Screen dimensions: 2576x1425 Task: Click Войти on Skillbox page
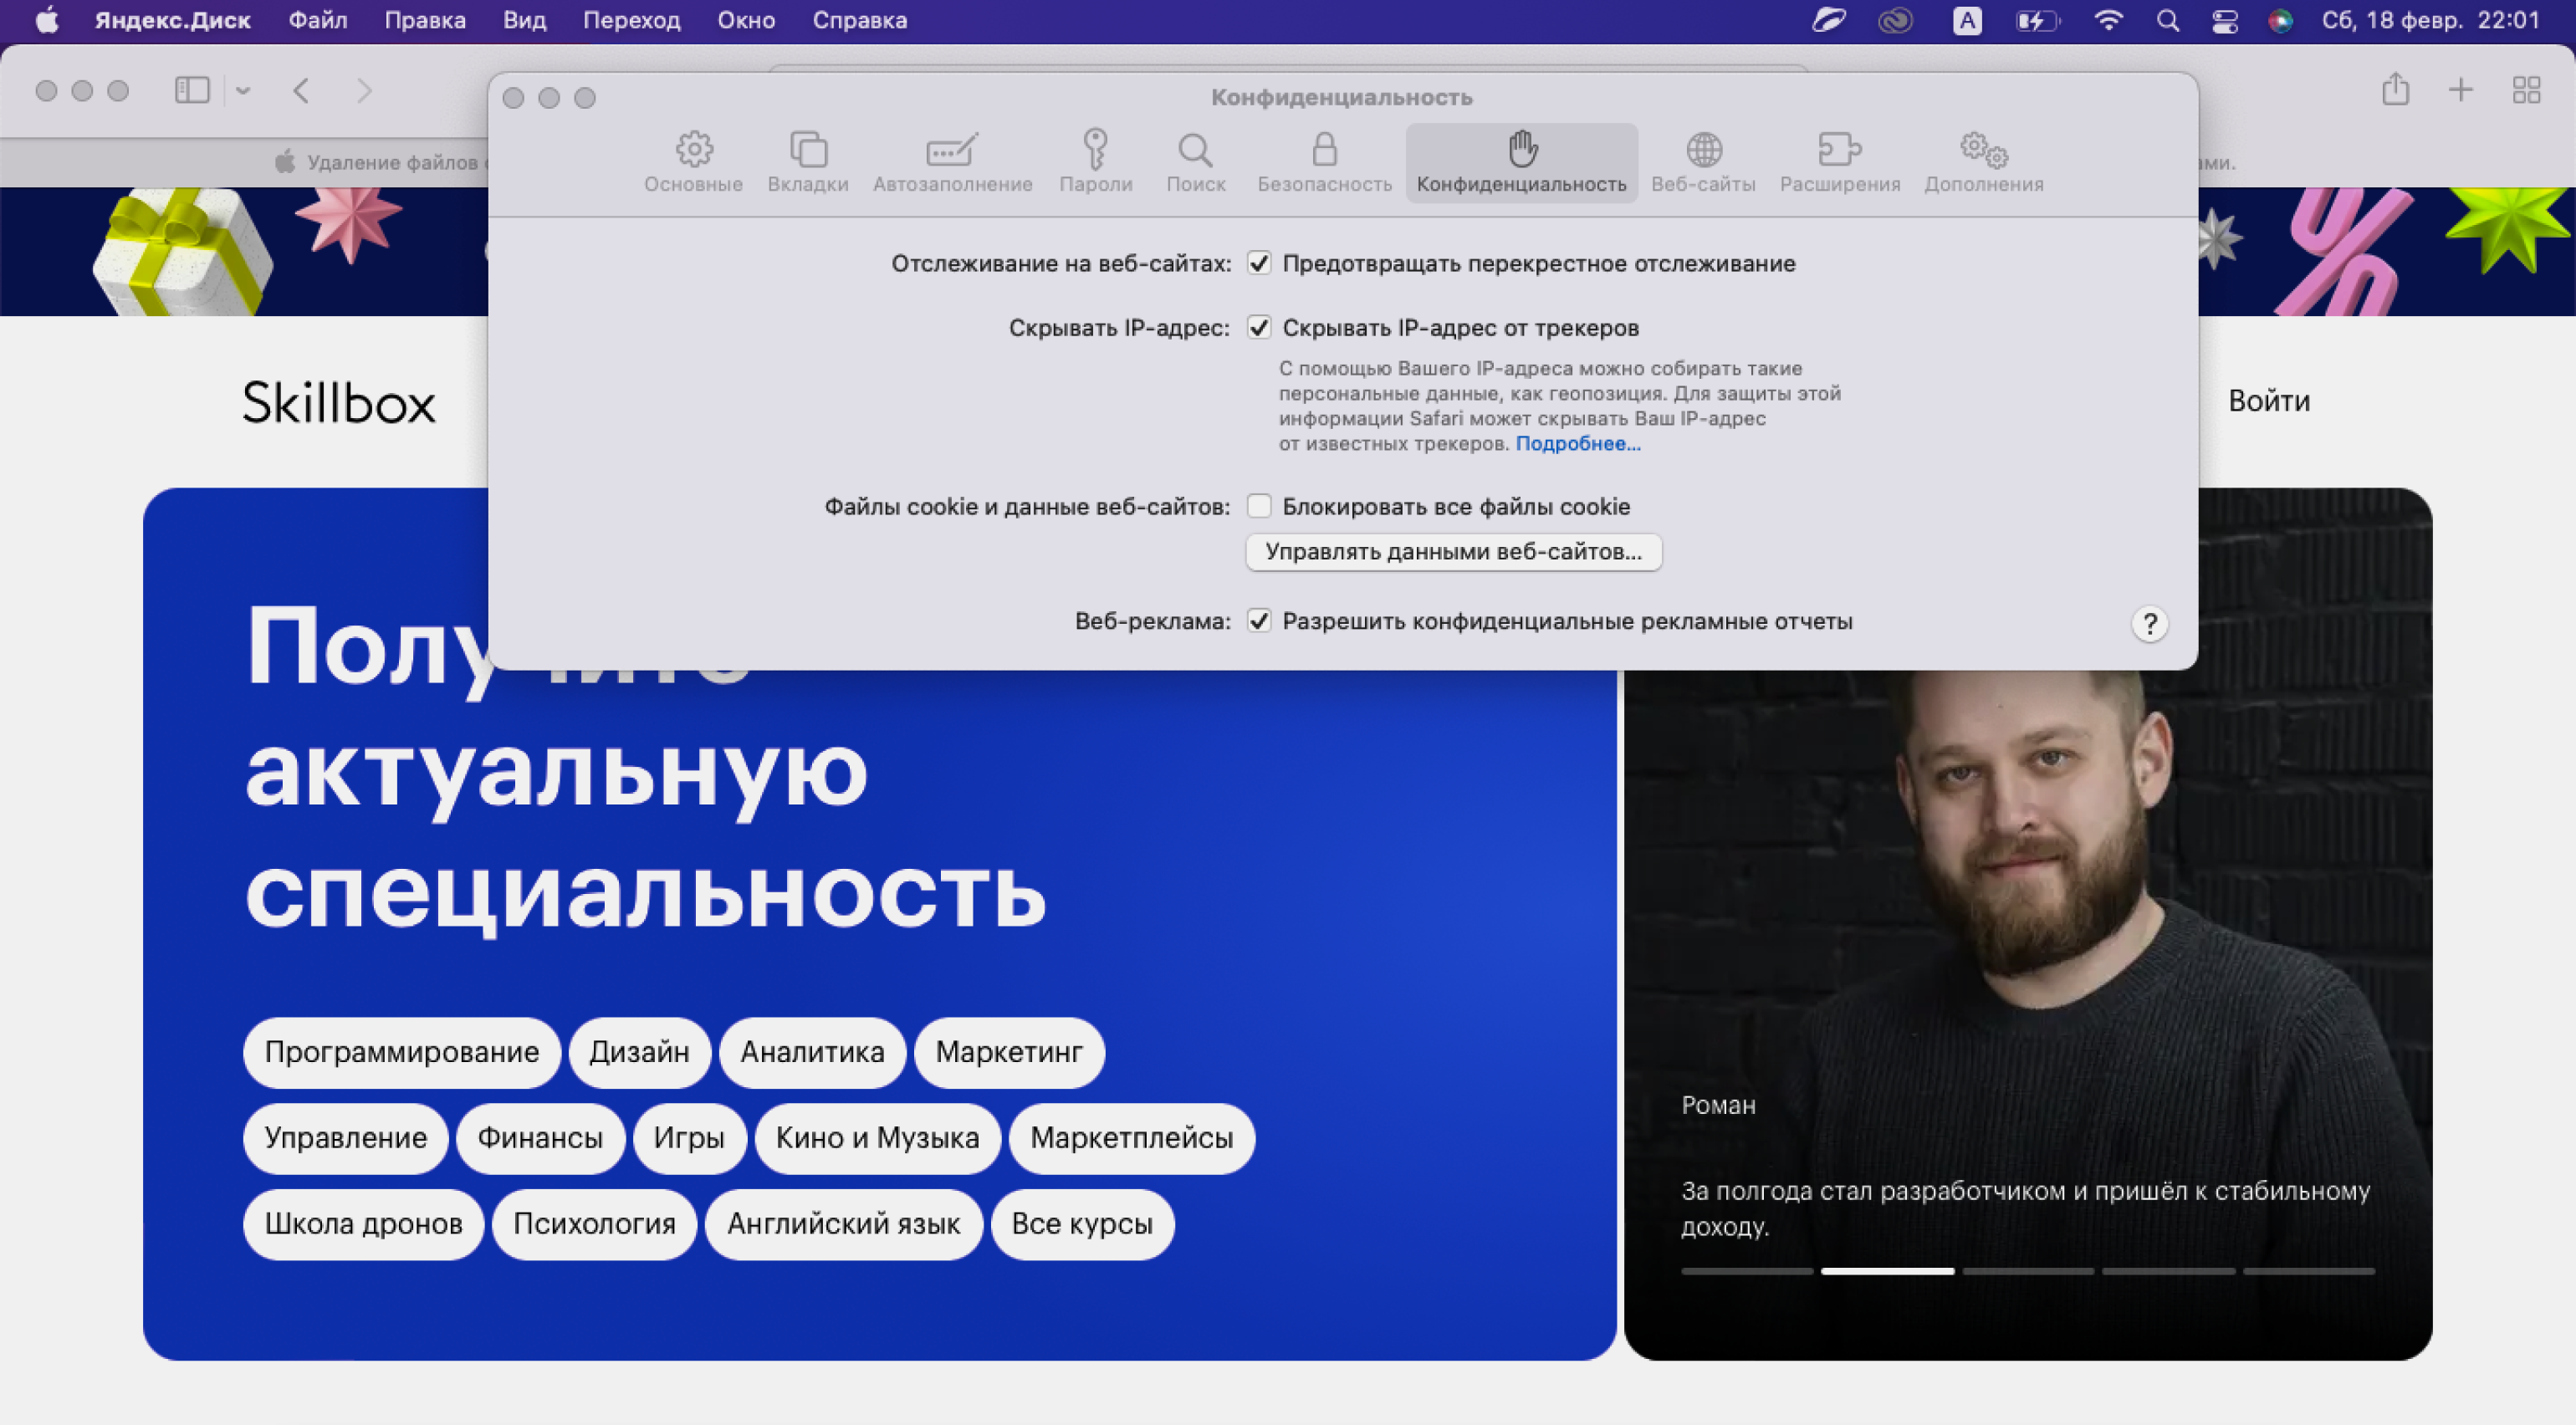(x=2268, y=401)
